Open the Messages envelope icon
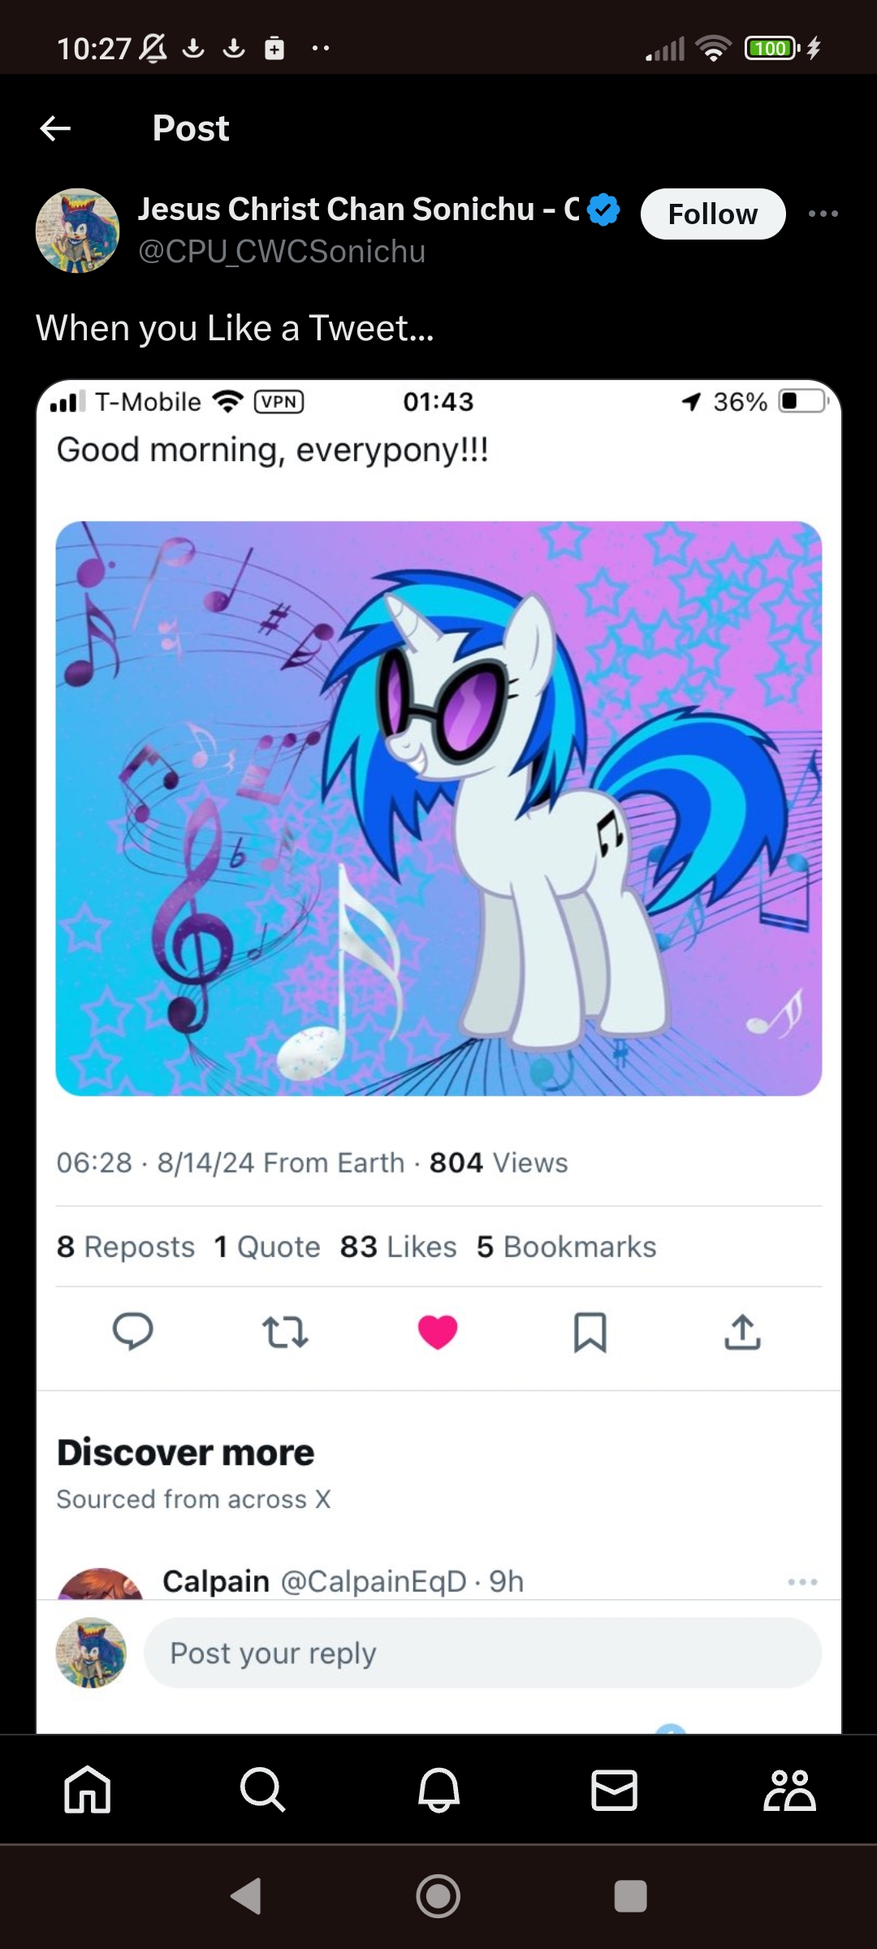This screenshot has width=877, height=1949. pyautogui.click(x=614, y=1790)
